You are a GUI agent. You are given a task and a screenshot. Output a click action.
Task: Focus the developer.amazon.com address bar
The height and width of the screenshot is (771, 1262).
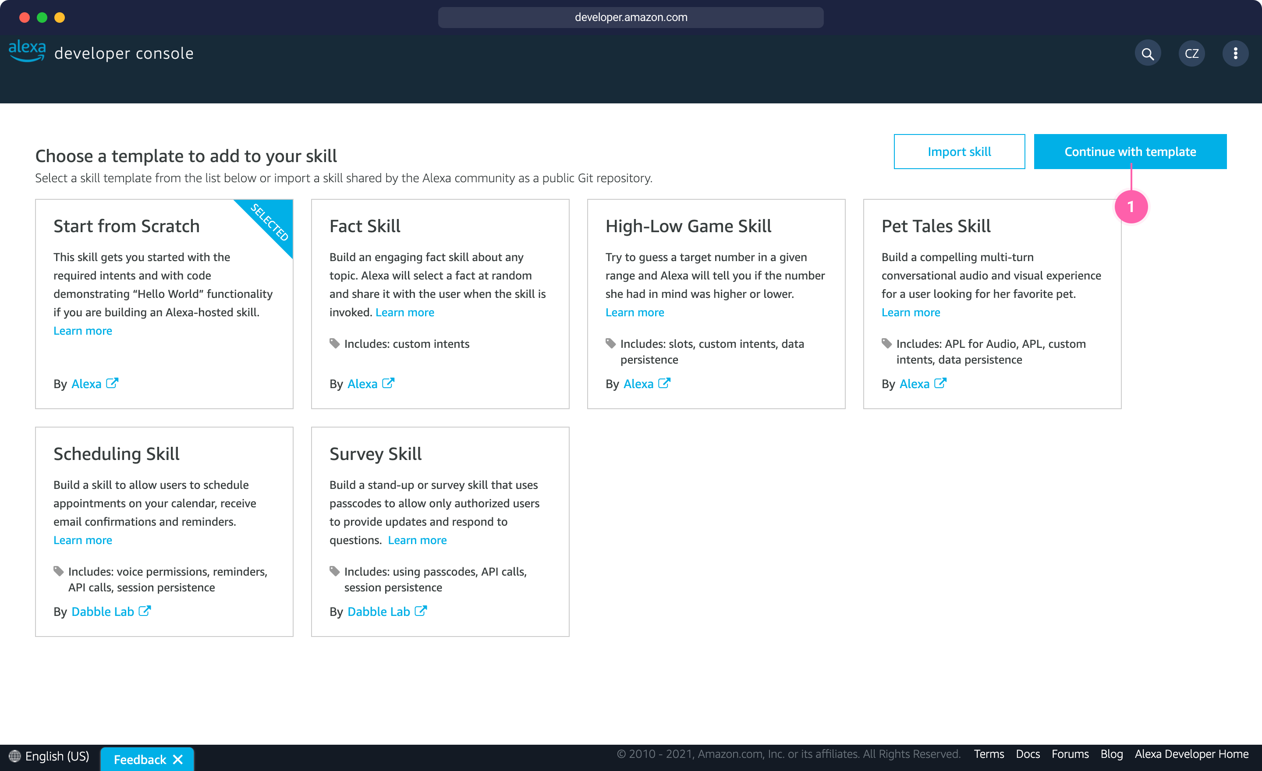pyautogui.click(x=631, y=18)
